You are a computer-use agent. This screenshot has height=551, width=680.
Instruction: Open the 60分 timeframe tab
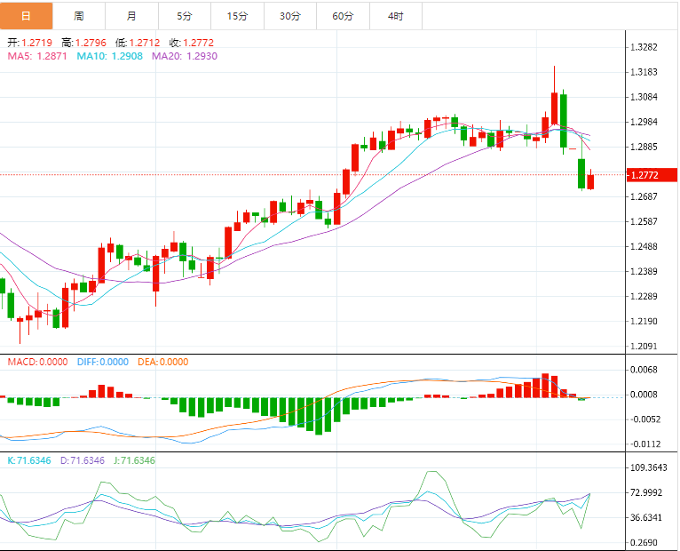tap(344, 16)
